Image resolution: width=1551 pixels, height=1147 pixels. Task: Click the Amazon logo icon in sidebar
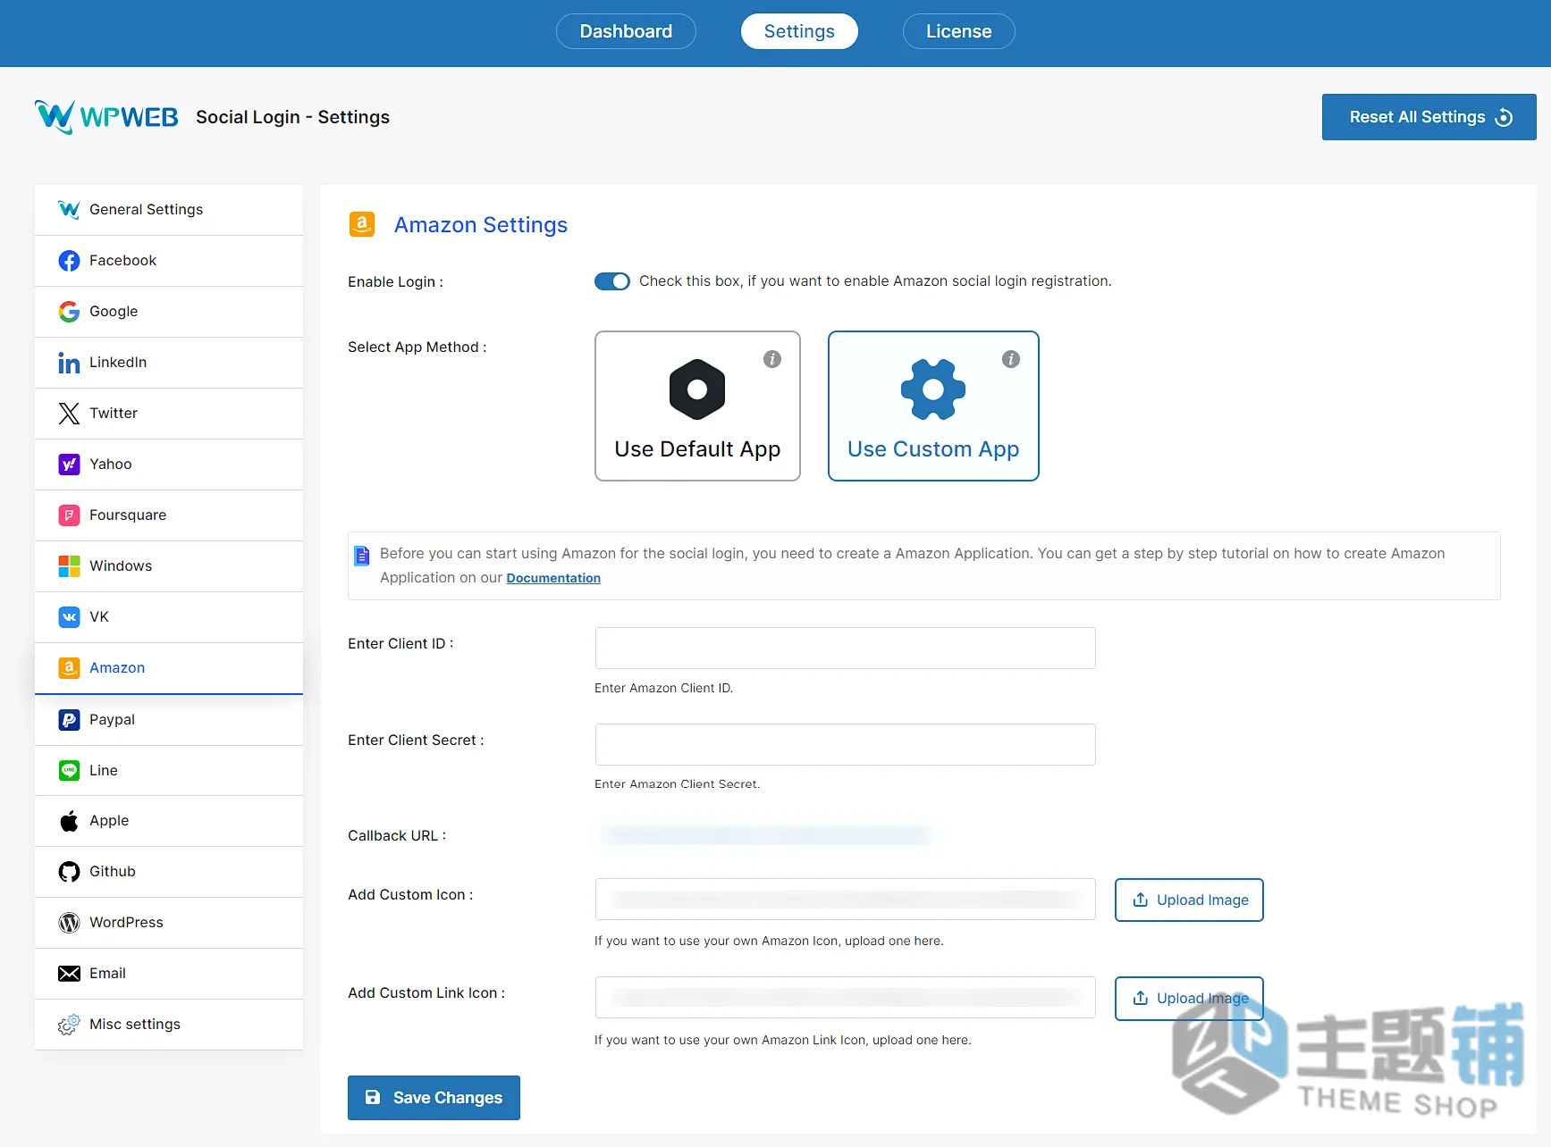pos(69,667)
